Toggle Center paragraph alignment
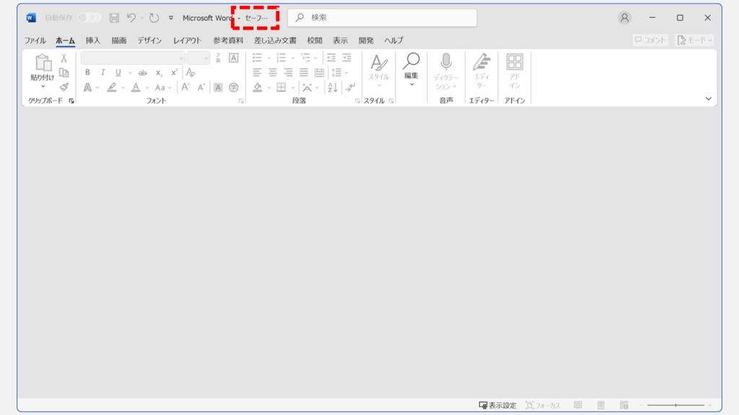Screen dimensions: 739x415 point(272,73)
